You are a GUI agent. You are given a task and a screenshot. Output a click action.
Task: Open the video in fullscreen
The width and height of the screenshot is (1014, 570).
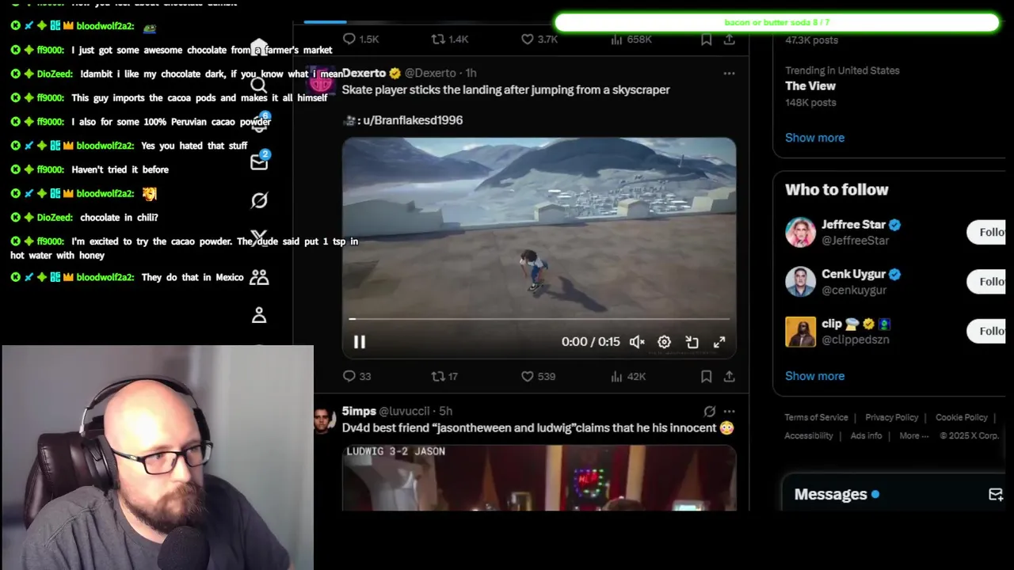[719, 342]
